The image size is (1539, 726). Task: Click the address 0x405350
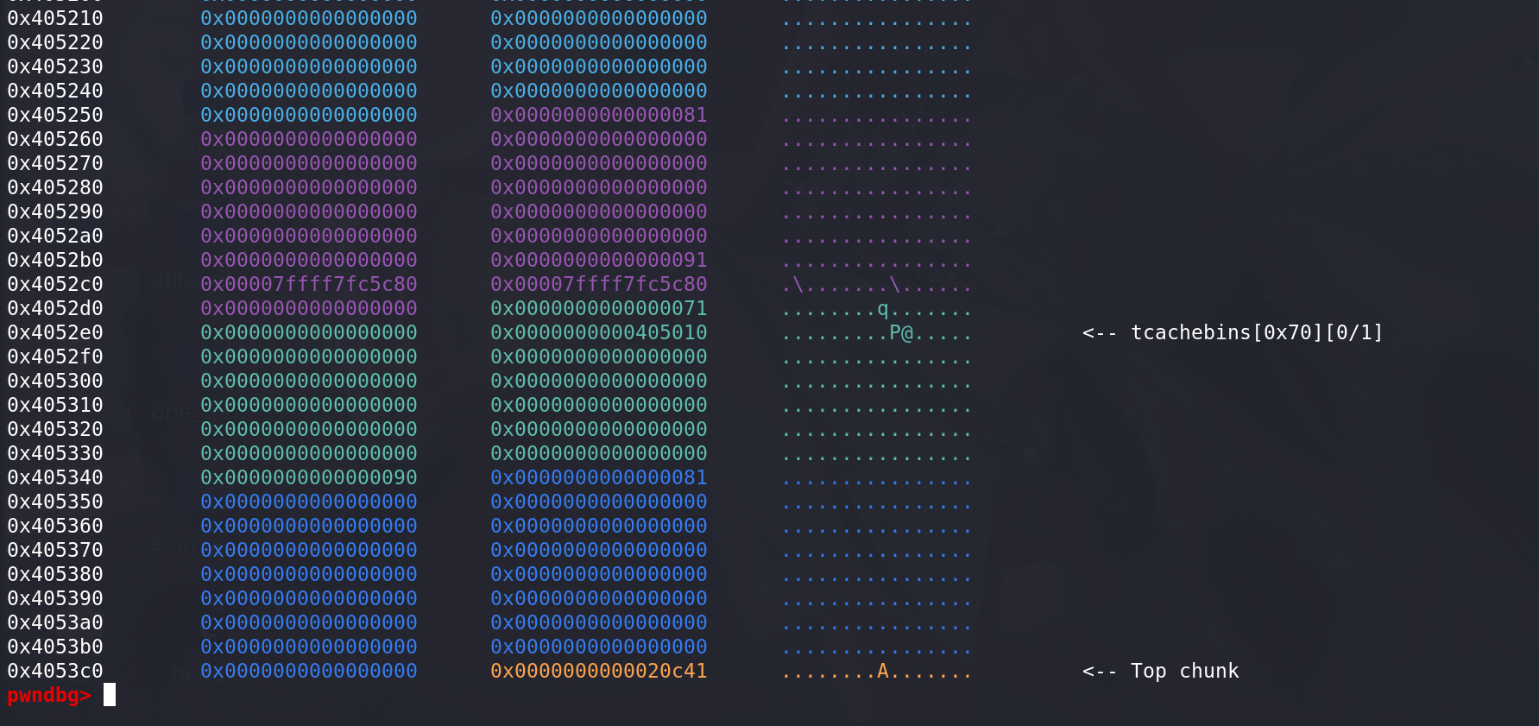pos(55,502)
